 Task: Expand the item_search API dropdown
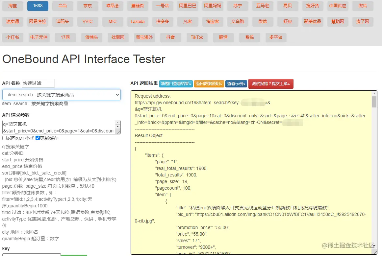coord(62,95)
